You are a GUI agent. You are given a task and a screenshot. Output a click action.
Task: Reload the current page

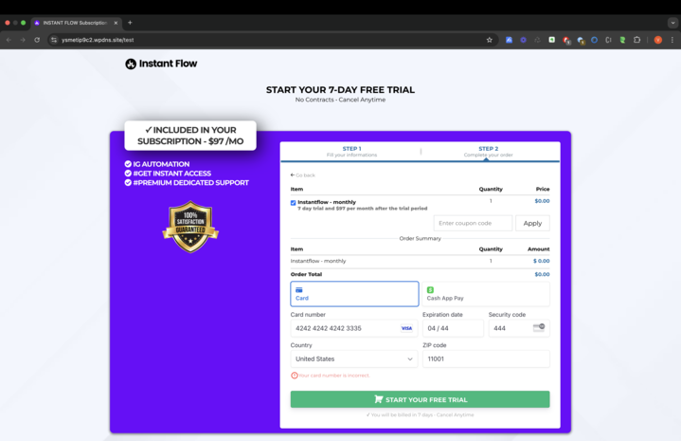pyautogui.click(x=37, y=40)
